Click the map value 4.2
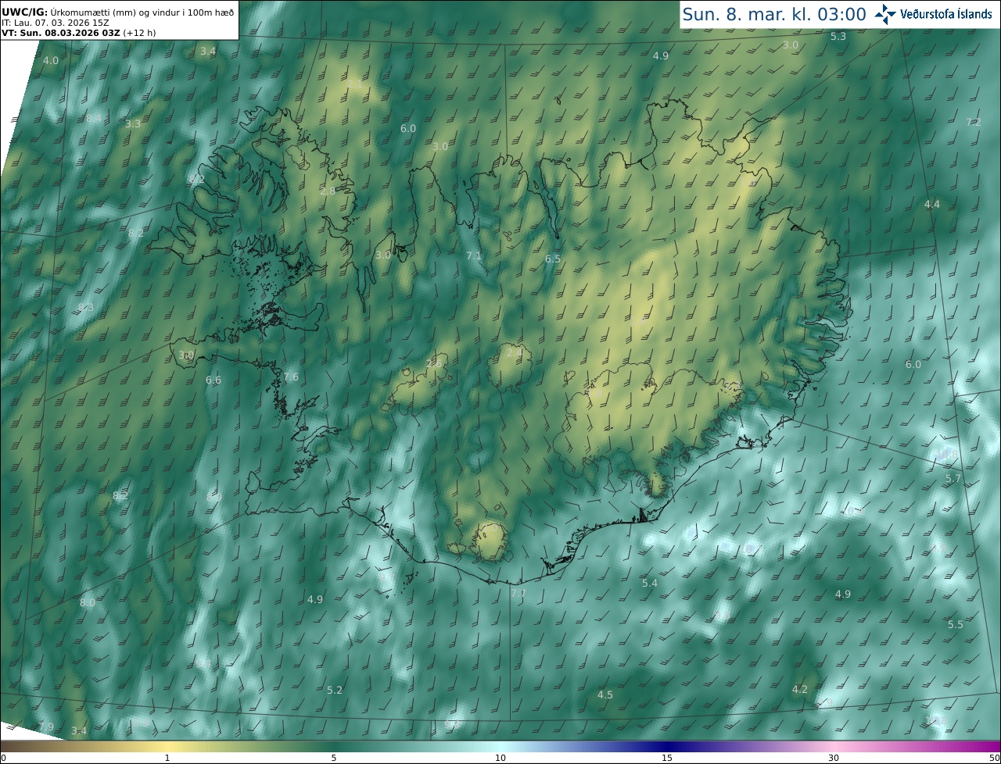 pos(799,689)
